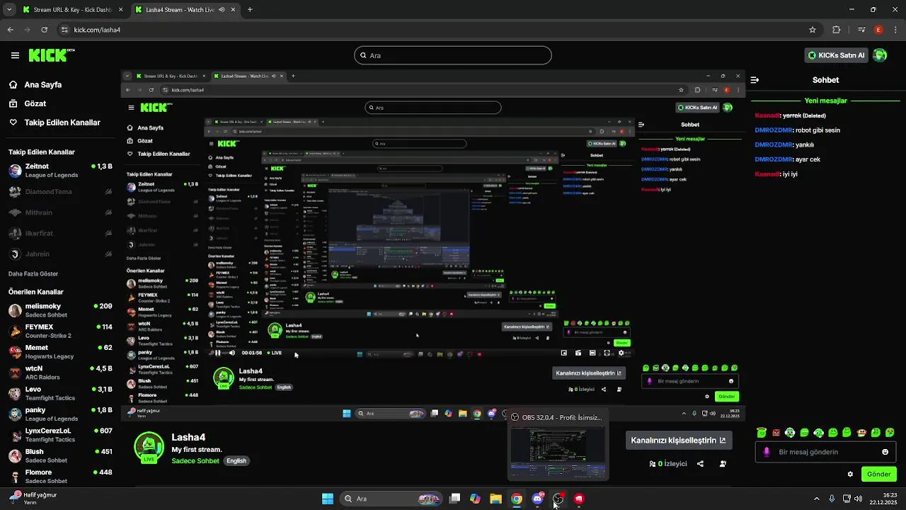Collapse the chat panel arrow icon

click(x=755, y=80)
